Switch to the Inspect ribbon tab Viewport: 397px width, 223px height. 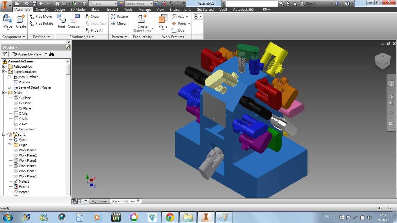click(x=113, y=10)
